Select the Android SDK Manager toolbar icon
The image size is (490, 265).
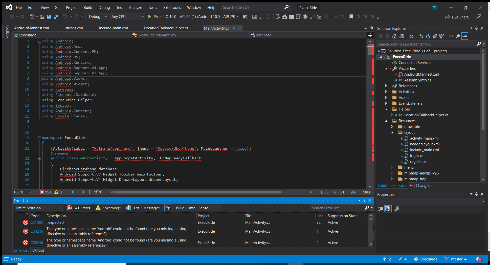(x=284, y=17)
